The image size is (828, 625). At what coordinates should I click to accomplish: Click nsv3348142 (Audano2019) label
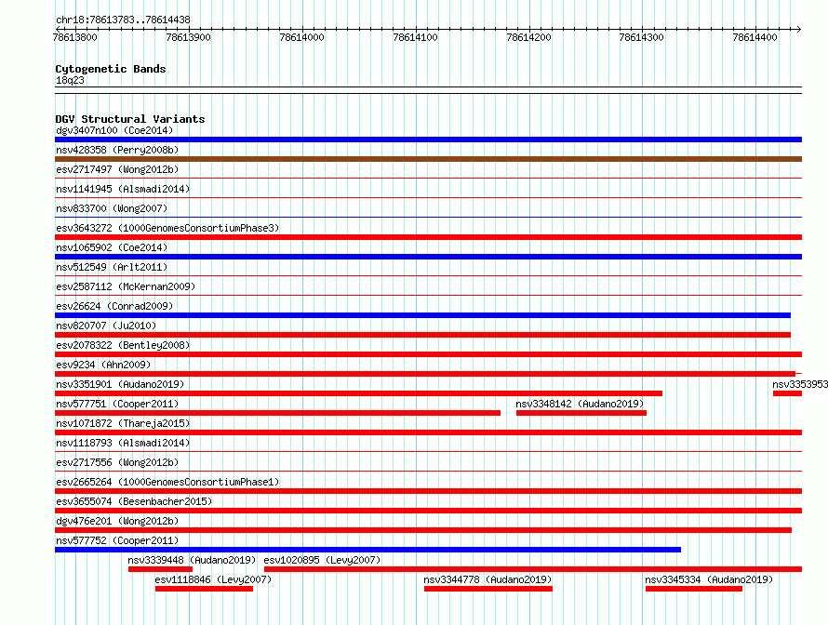[x=580, y=404]
